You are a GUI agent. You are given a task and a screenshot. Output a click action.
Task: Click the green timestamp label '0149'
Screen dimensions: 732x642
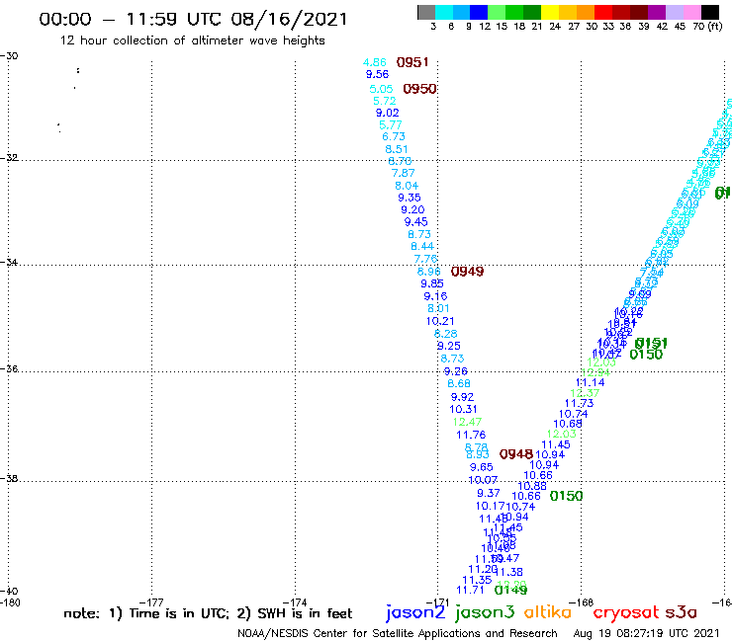pos(510,590)
